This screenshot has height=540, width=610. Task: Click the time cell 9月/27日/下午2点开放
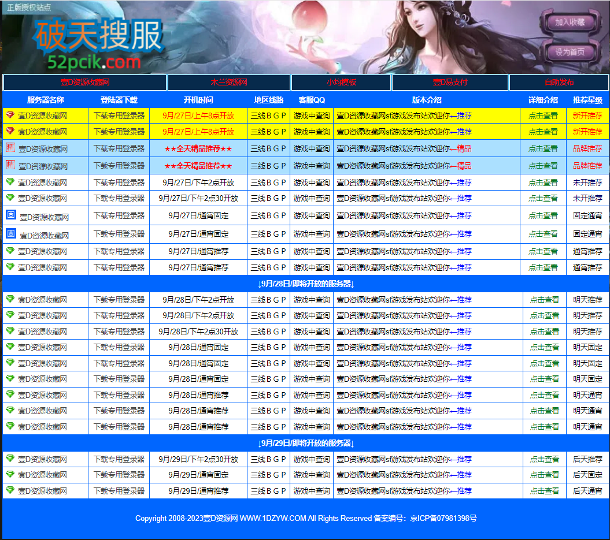click(x=198, y=183)
